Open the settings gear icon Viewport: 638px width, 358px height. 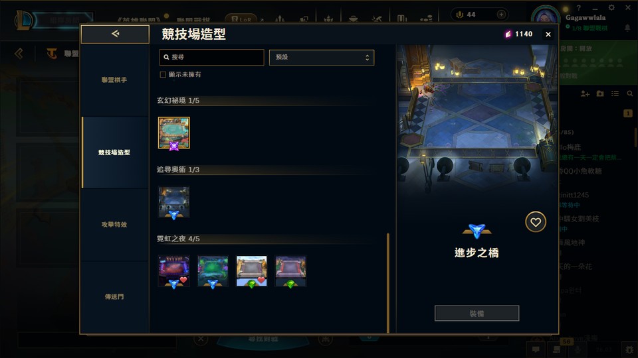coord(611,8)
